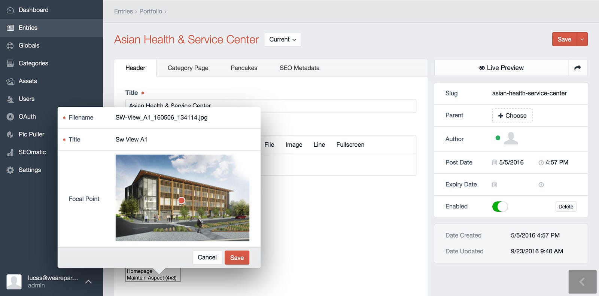Click the Live Preview button
The height and width of the screenshot is (296, 599).
(501, 68)
